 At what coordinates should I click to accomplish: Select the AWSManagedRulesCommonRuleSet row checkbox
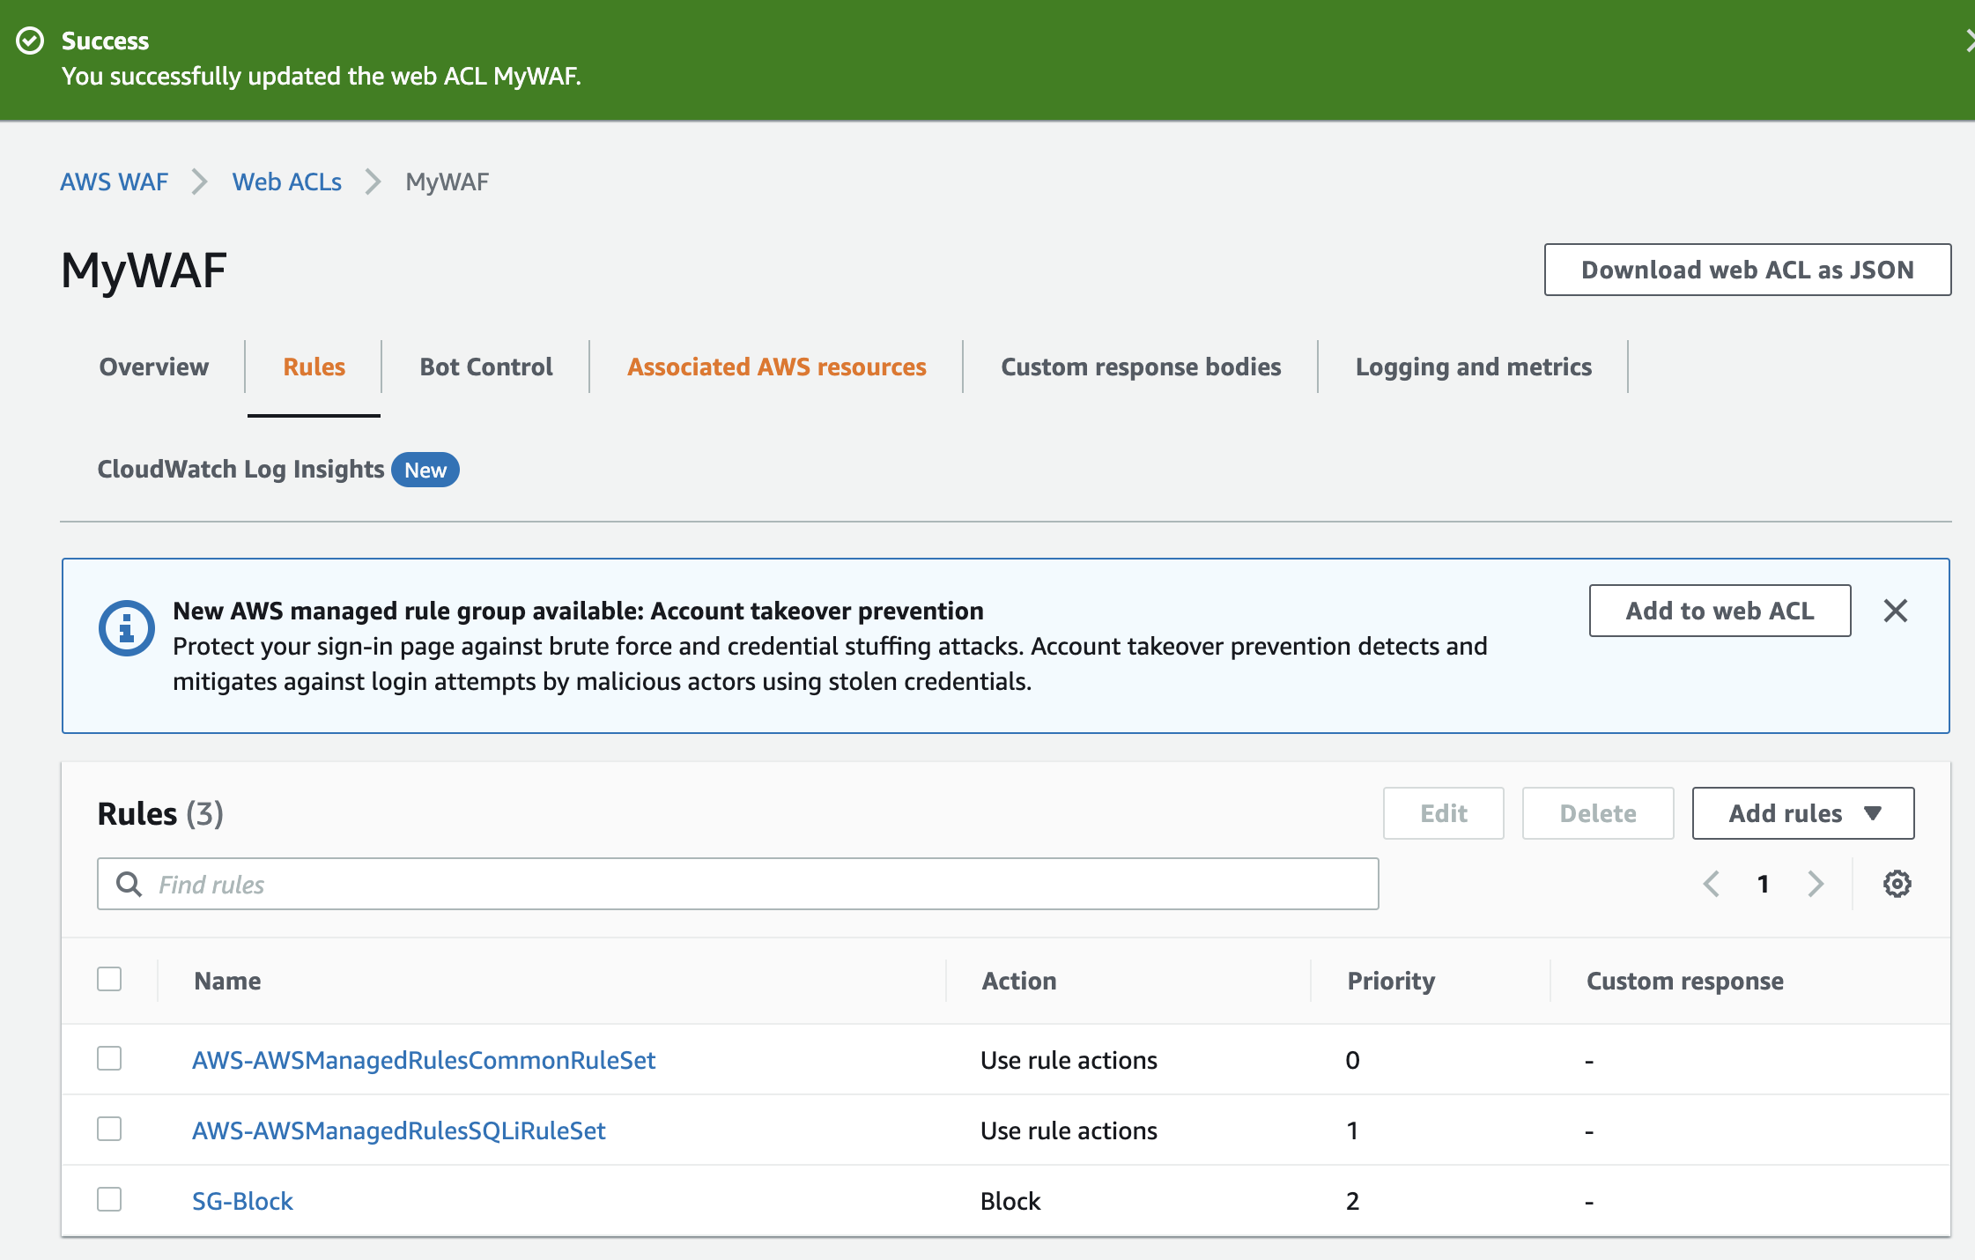click(x=109, y=1058)
